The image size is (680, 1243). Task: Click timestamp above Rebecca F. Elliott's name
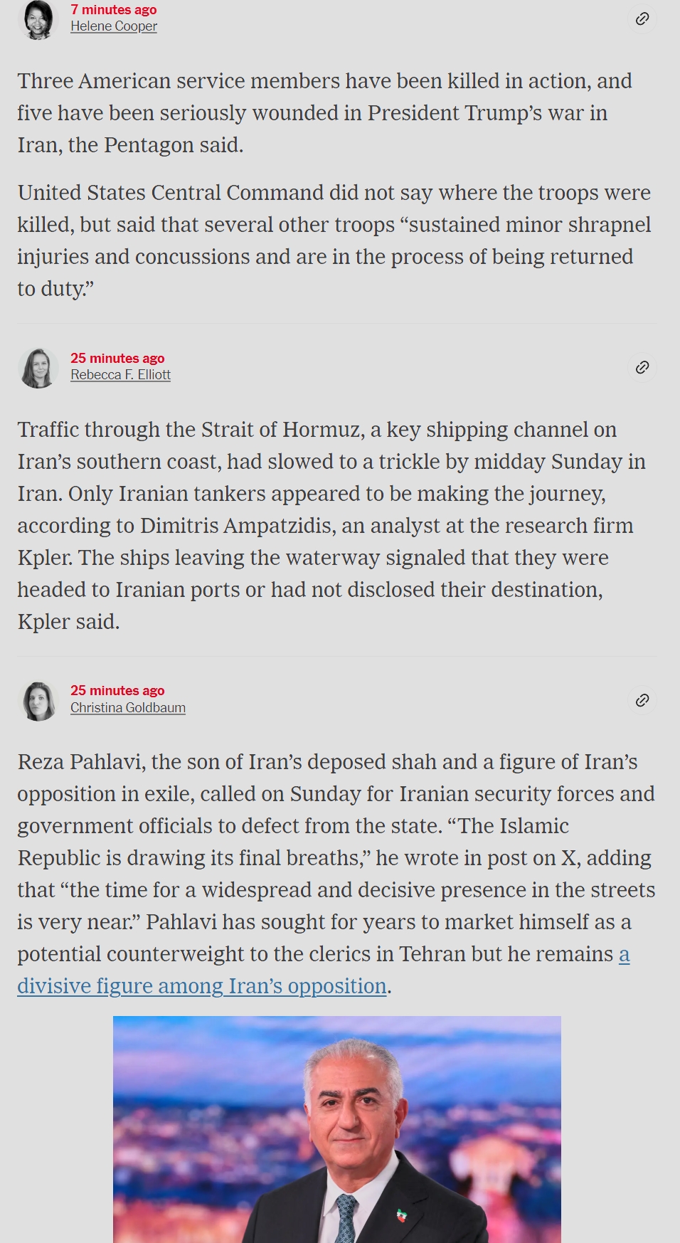(117, 358)
